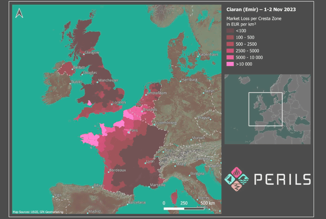Screen dimensions: 326x219
Task: Click the Dublin city label
Action: point(77,82)
